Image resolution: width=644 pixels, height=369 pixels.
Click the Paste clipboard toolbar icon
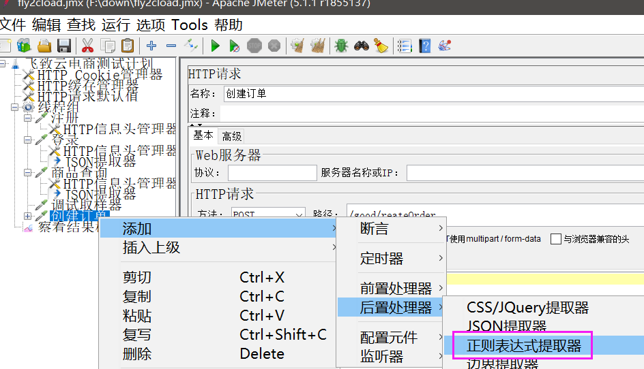[x=128, y=46]
